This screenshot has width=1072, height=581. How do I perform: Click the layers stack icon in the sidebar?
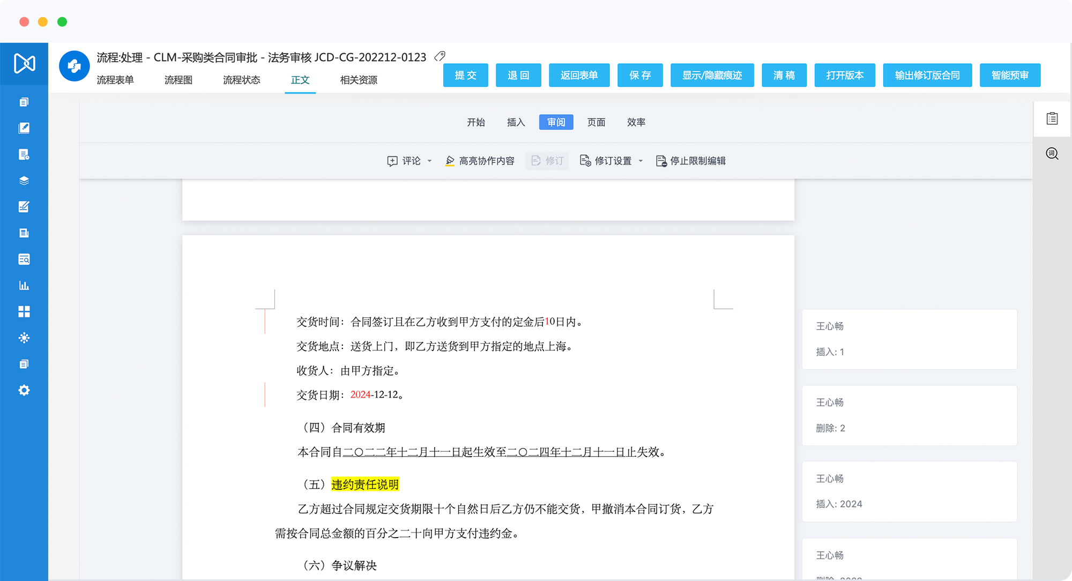tap(24, 181)
